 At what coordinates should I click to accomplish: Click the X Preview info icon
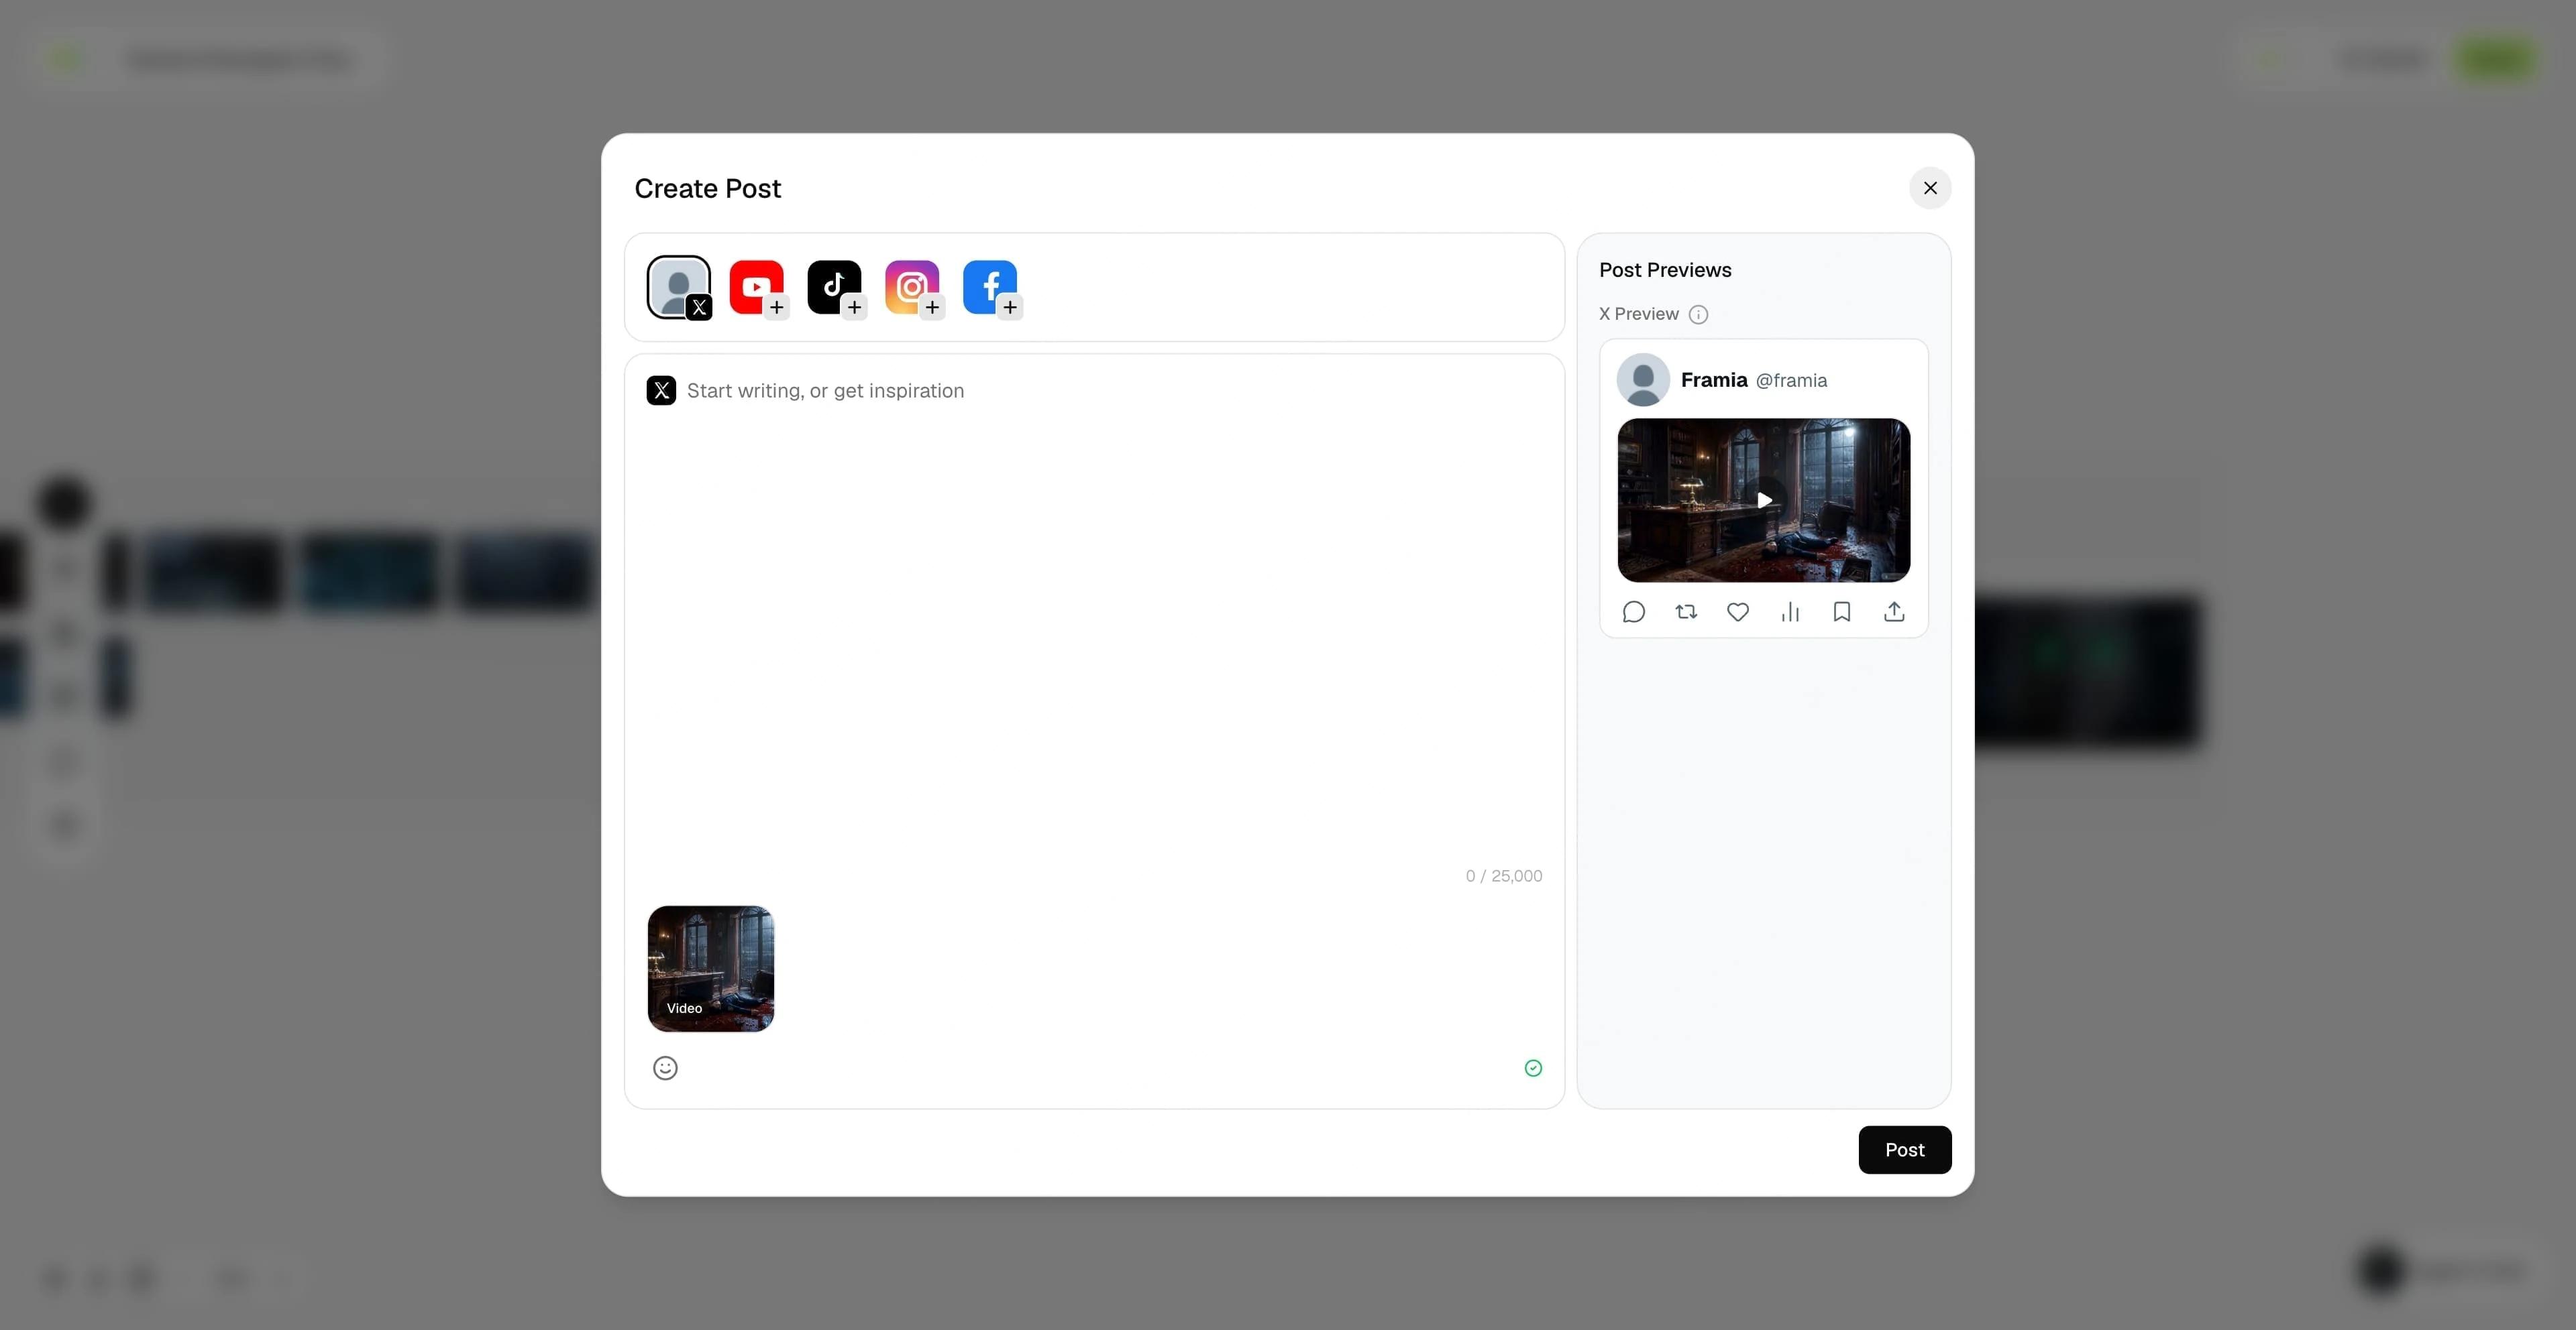[1698, 315]
